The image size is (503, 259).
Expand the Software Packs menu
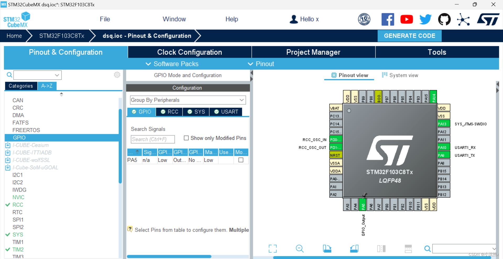coord(172,64)
